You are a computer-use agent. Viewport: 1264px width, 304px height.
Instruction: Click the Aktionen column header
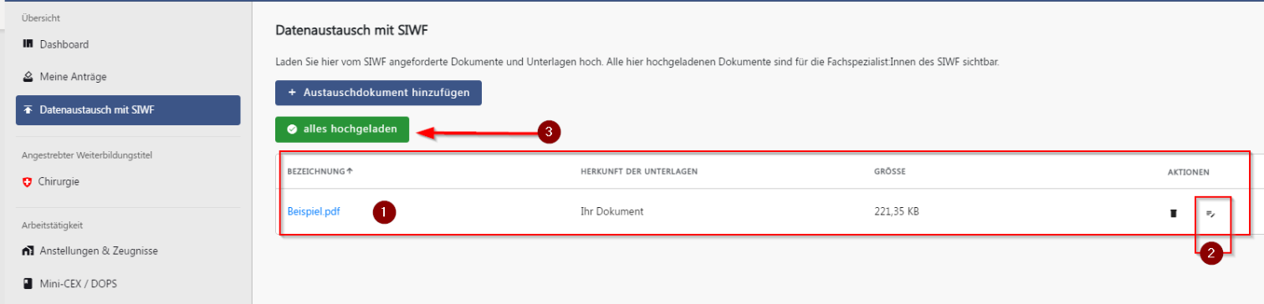coord(1189,171)
